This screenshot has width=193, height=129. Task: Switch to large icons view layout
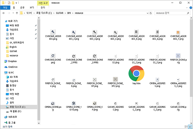pos(190,127)
